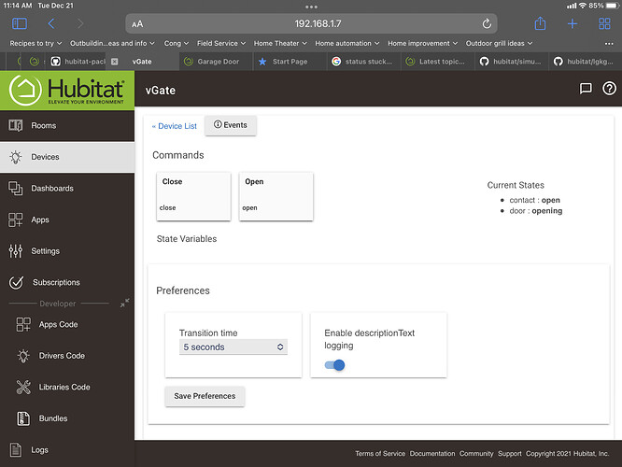
Task: Reload the page
Action: [487, 23]
